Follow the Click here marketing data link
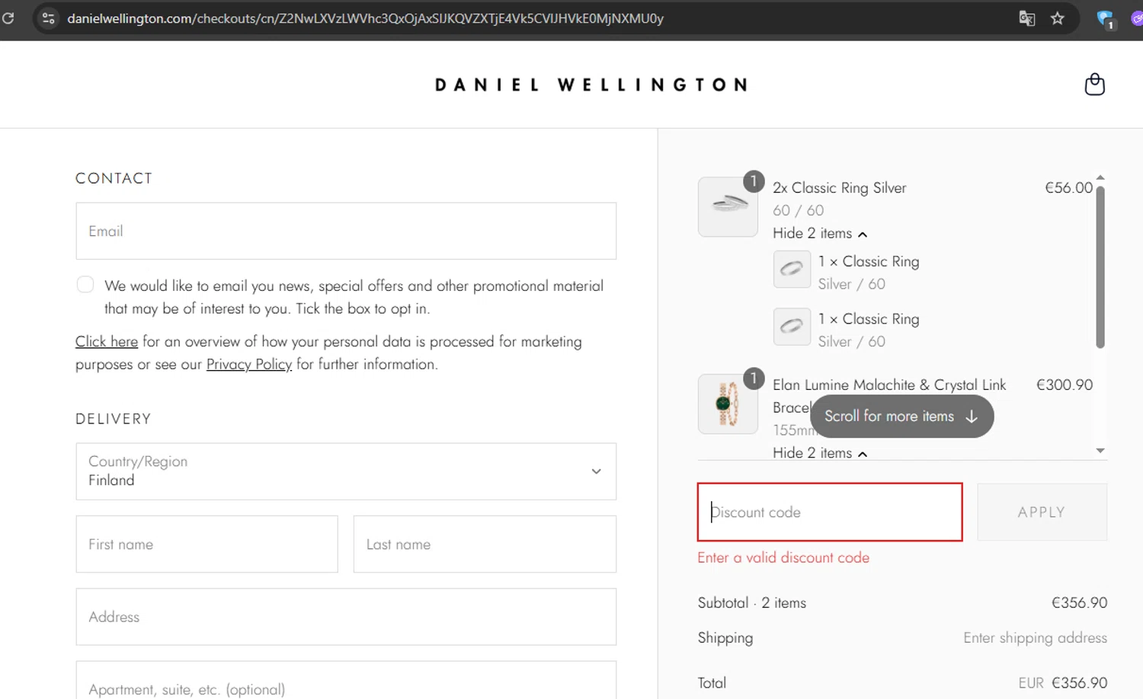Screen dimensions: 1143x699 (x=107, y=342)
